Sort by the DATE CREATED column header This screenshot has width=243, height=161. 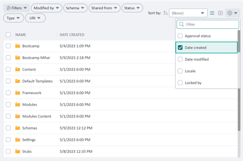coord(72,35)
